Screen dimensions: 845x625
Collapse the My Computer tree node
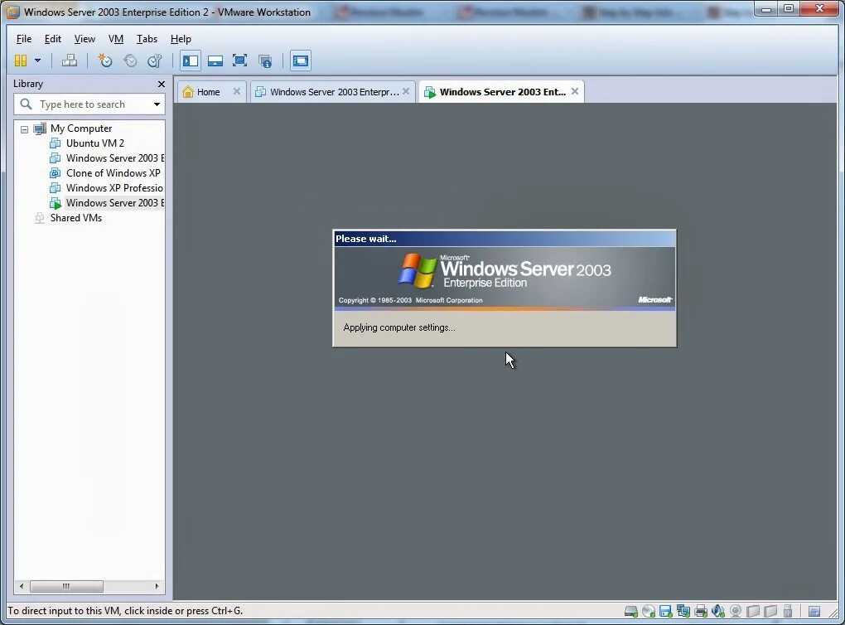(24, 129)
